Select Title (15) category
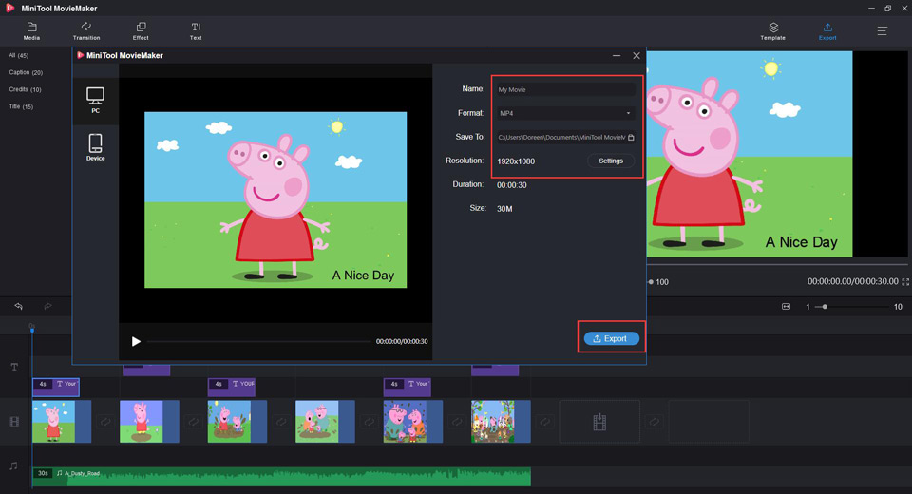Screen dimensions: 912x494 click(21, 107)
